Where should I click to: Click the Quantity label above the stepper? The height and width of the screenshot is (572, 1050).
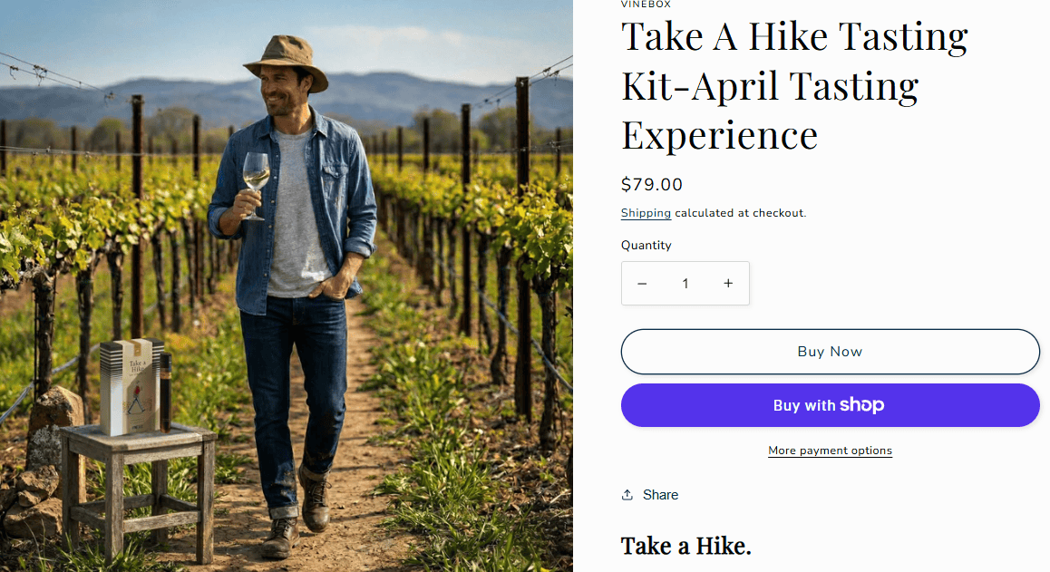[646, 245]
